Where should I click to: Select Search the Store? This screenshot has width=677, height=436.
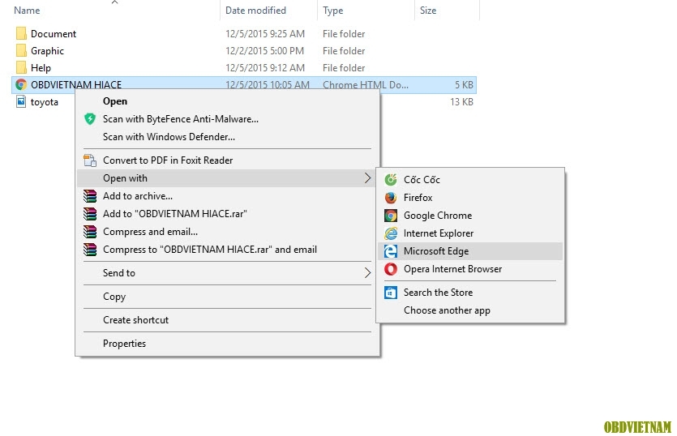470,293
